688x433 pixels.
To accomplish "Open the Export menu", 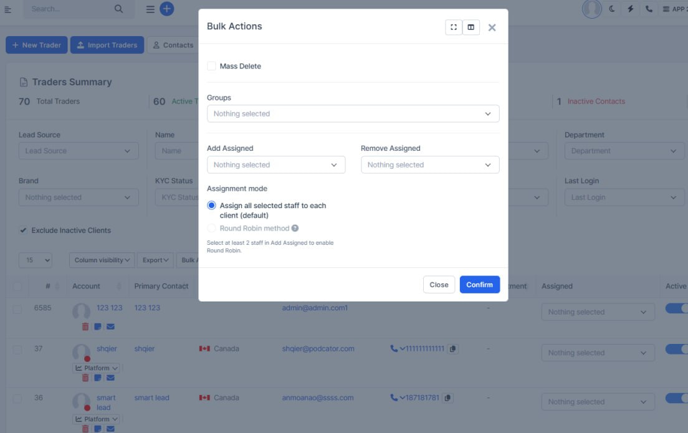I will [155, 260].
